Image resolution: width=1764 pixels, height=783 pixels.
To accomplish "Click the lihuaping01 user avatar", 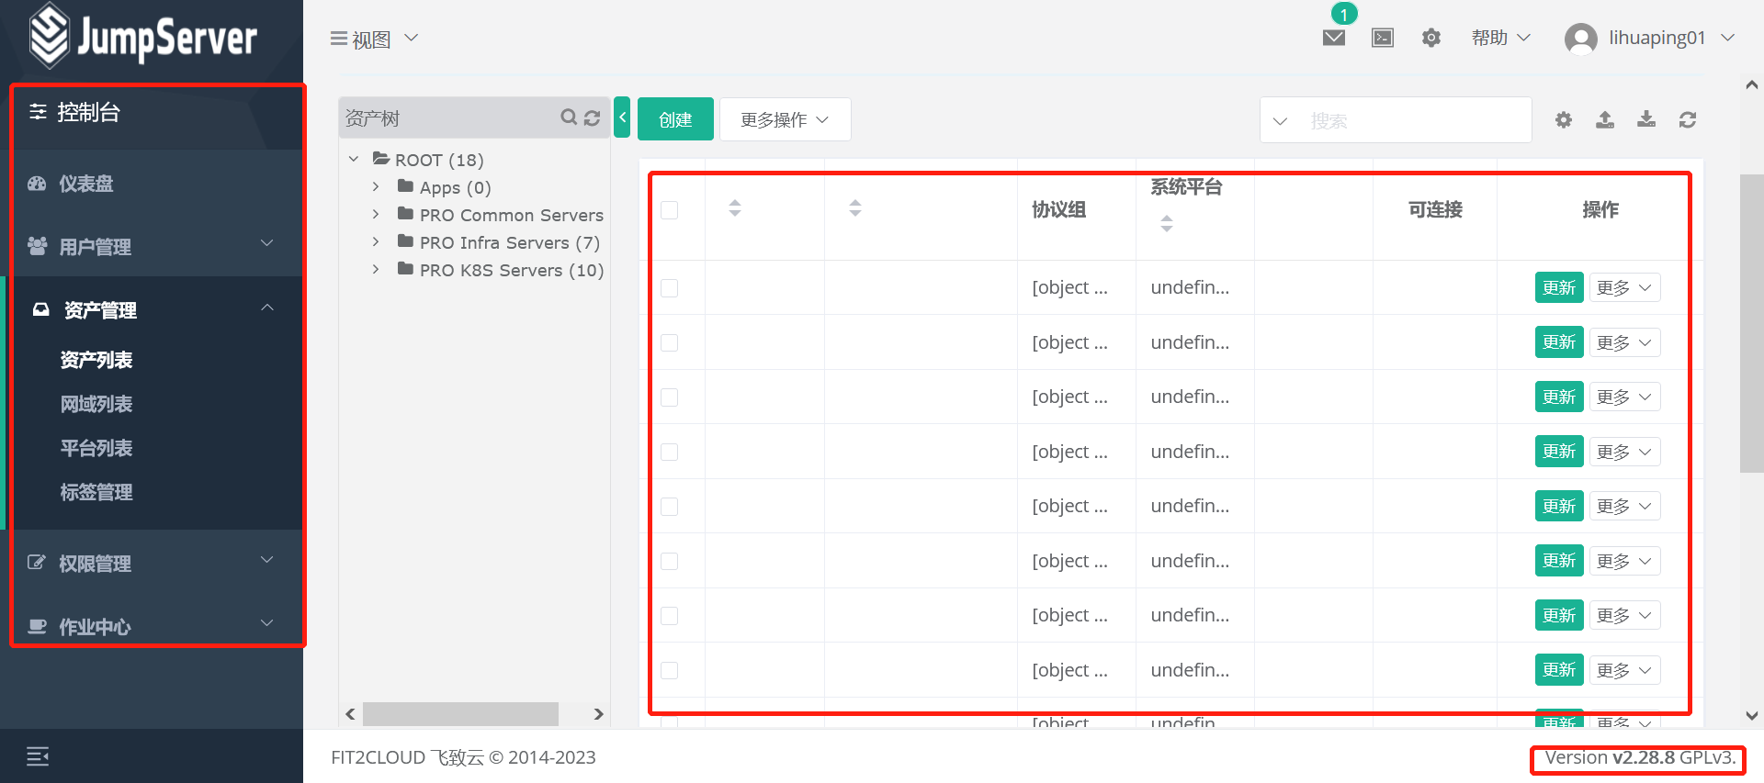I will coord(1580,39).
